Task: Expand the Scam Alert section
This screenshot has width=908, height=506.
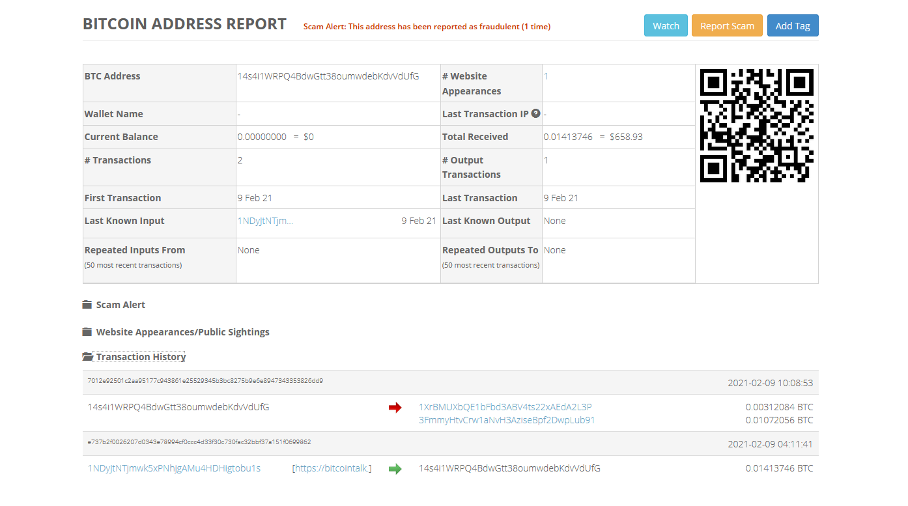Action: click(121, 305)
